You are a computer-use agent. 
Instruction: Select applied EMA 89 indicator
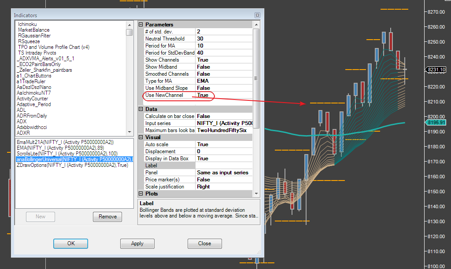60,148
